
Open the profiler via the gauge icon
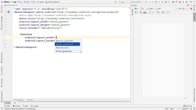point(162,2)
